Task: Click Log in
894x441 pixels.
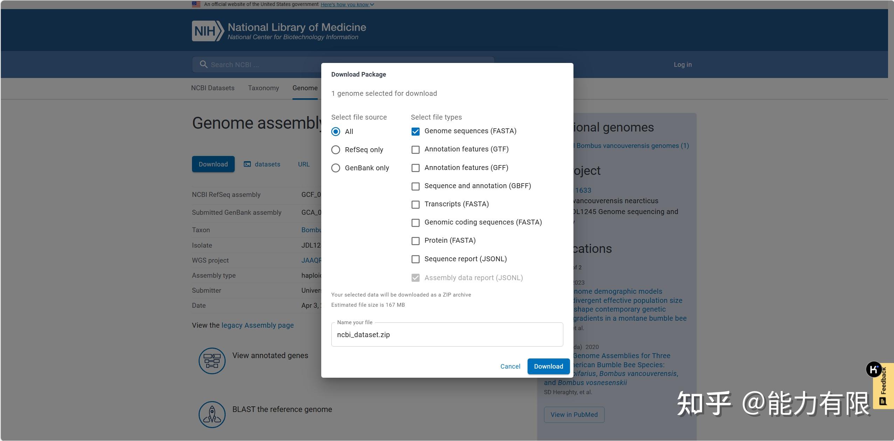Action: pos(682,64)
